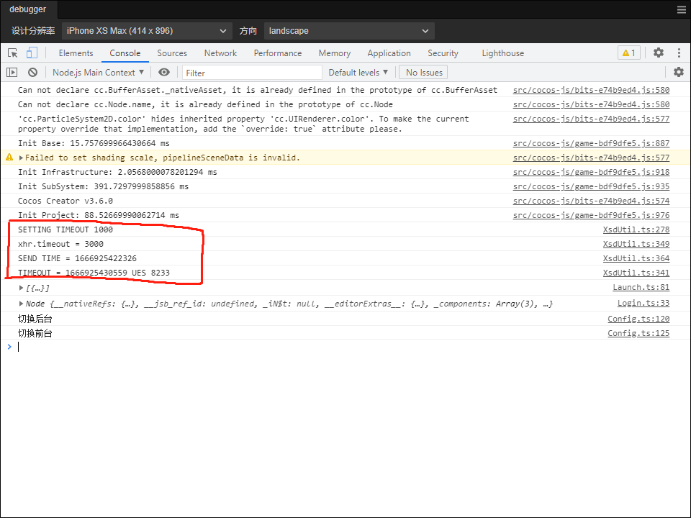Open the Launch.ts:81 source link
Image resolution: width=691 pixels, height=518 pixels.
click(x=641, y=287)
